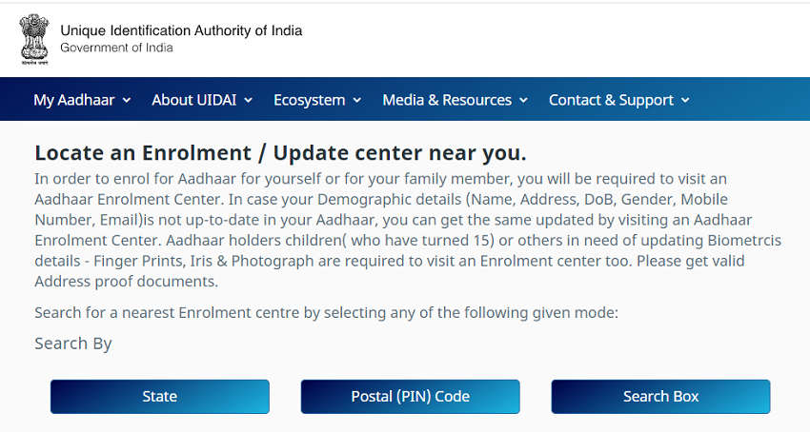
Task: Click the Government of India subtitle
Action: pos(116,48)
